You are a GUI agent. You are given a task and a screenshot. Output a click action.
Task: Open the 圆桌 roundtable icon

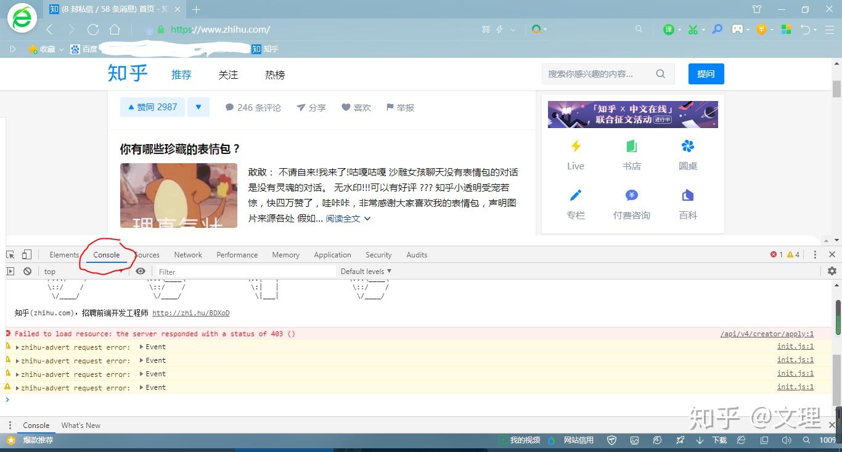(x=688, y=146)
